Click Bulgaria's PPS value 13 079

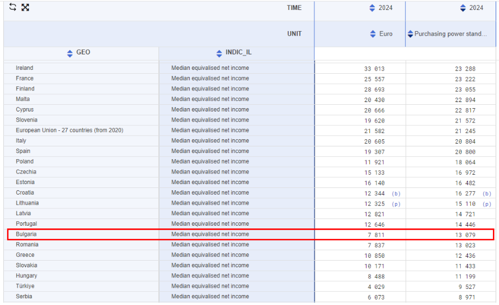465,235
